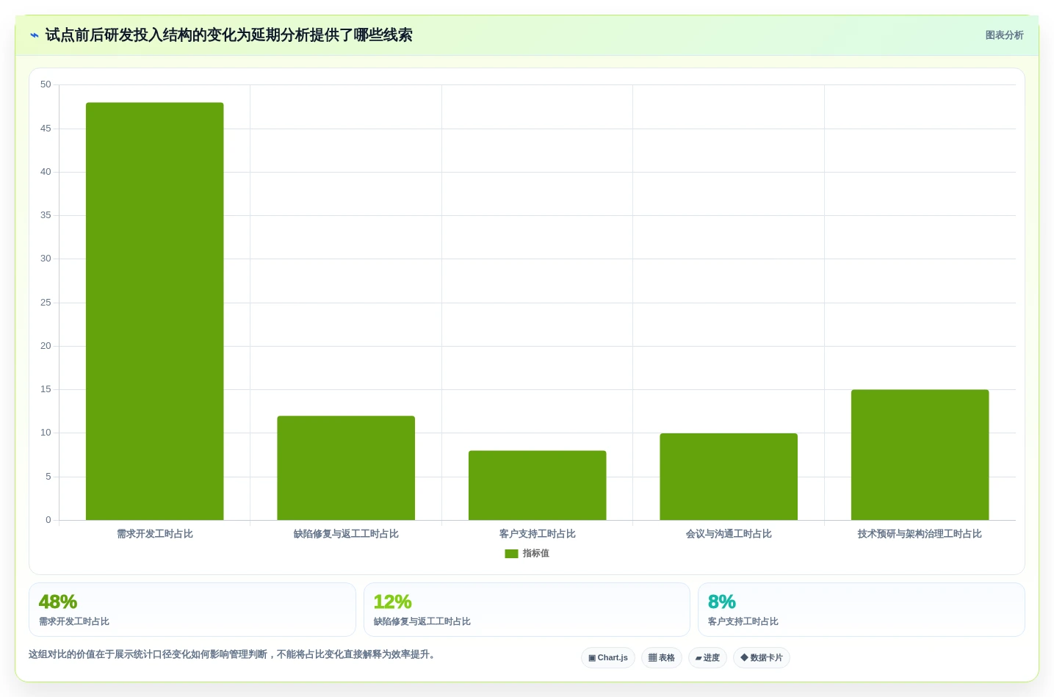This screenshot has height=697, width=1054.
Task: Click the lightning icon beside the title
Action: click(x=35, y=35)
